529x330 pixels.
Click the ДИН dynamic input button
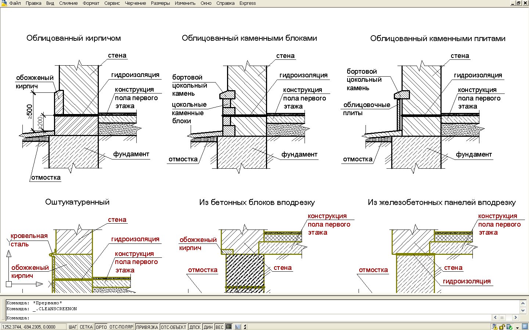coord(208,327)
